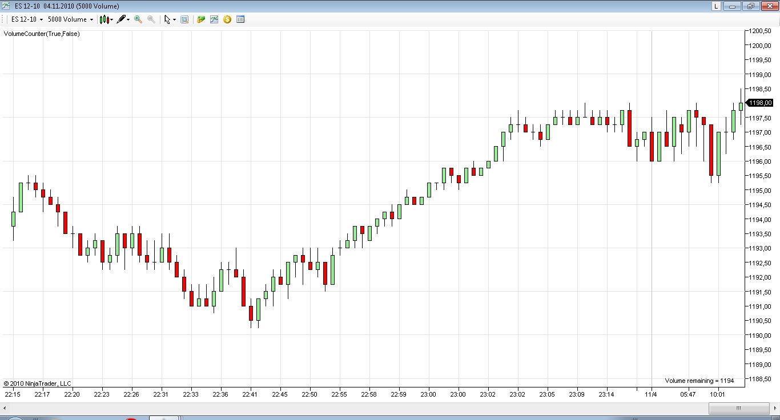Click the zoom in magnifier icon

pyautogui.click(x=138, y=19)
